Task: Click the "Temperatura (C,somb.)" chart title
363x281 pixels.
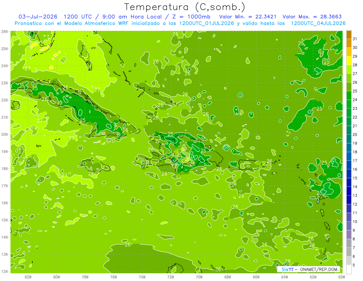Action: point(185,7)
